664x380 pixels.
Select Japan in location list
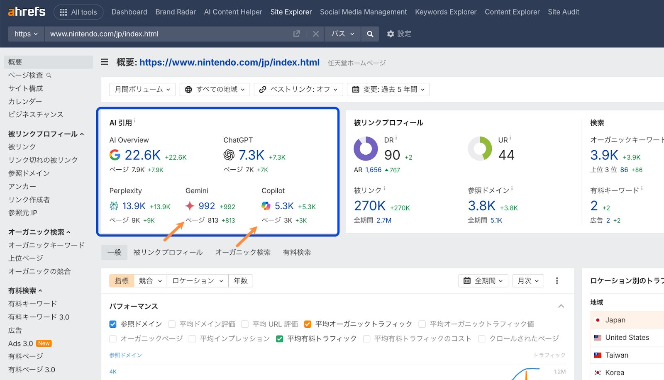[615, 320]
